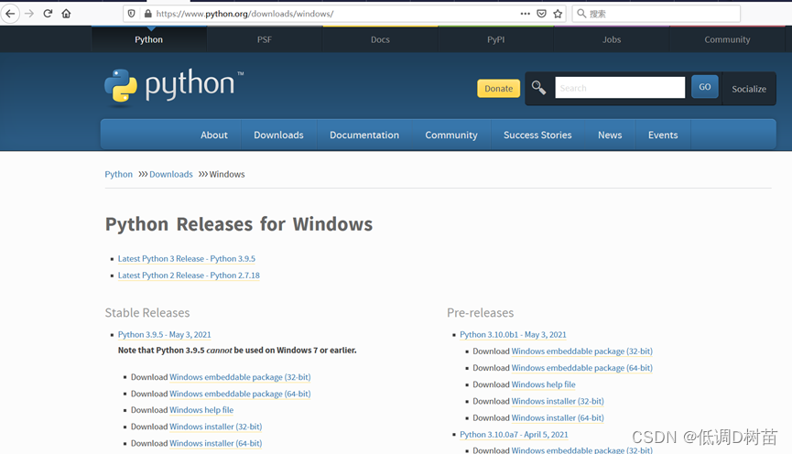The image size is (792, 454).
Task: Download stable Windows help file
Action: (201, 410)
